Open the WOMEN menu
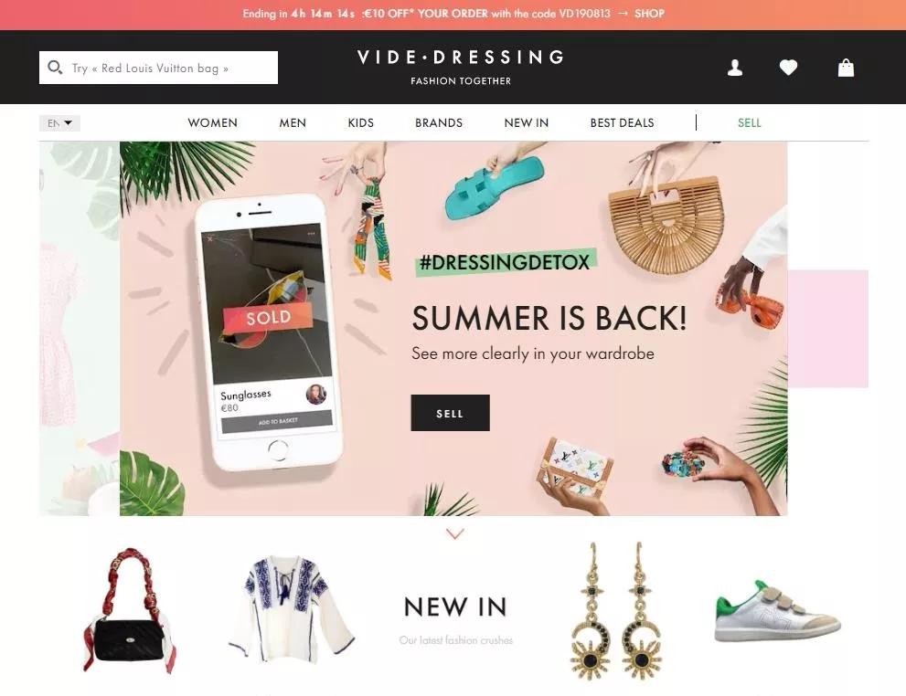Screen dimensions: 906x696 213,123
